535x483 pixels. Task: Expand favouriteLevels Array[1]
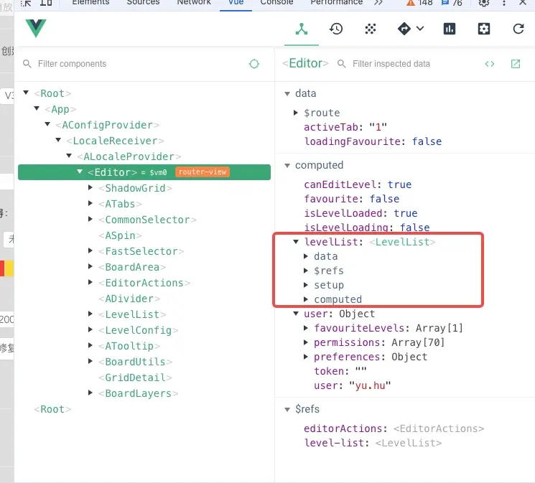pyautogui.click(x=306, y=328)
